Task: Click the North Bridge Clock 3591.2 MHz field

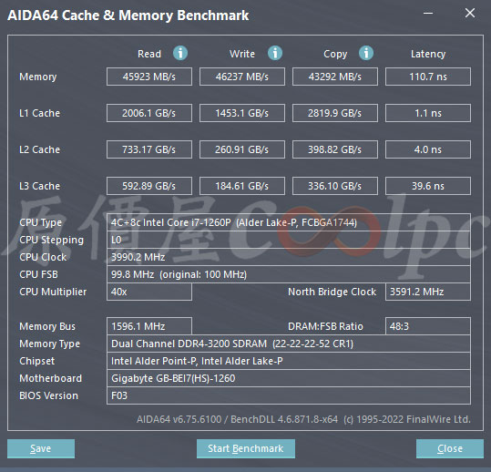Action: pyautogui.click(x=428, y=292)
